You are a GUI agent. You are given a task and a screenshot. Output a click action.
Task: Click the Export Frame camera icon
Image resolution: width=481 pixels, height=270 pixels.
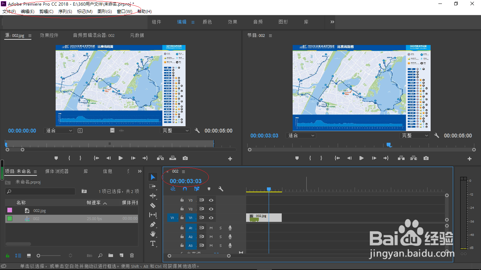click(x=426, y=158)
